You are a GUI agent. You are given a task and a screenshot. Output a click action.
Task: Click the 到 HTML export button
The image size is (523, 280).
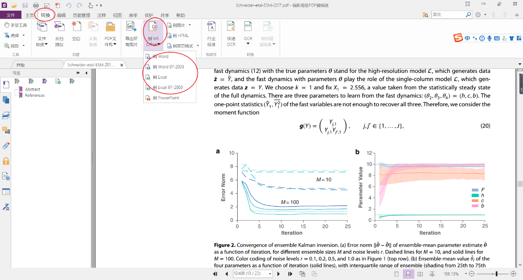178,35
